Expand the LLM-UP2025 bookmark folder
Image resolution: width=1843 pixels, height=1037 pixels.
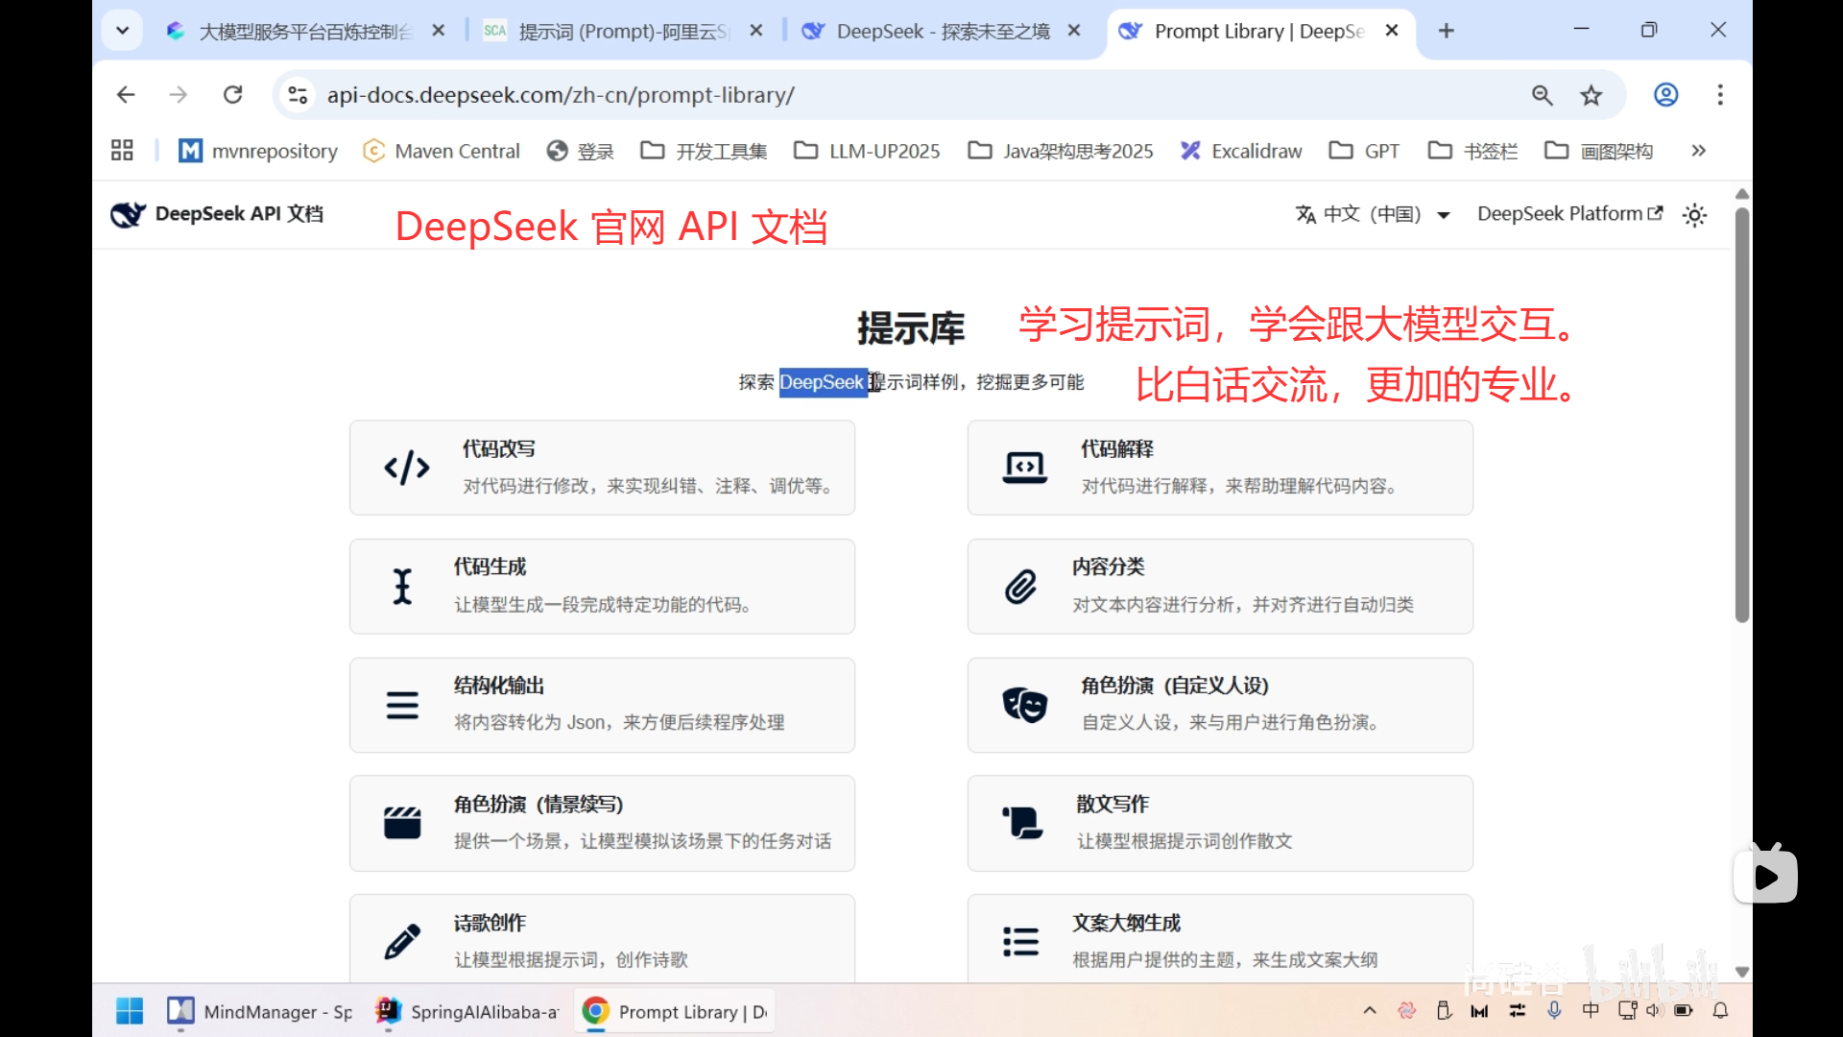(x=867, y=151)
